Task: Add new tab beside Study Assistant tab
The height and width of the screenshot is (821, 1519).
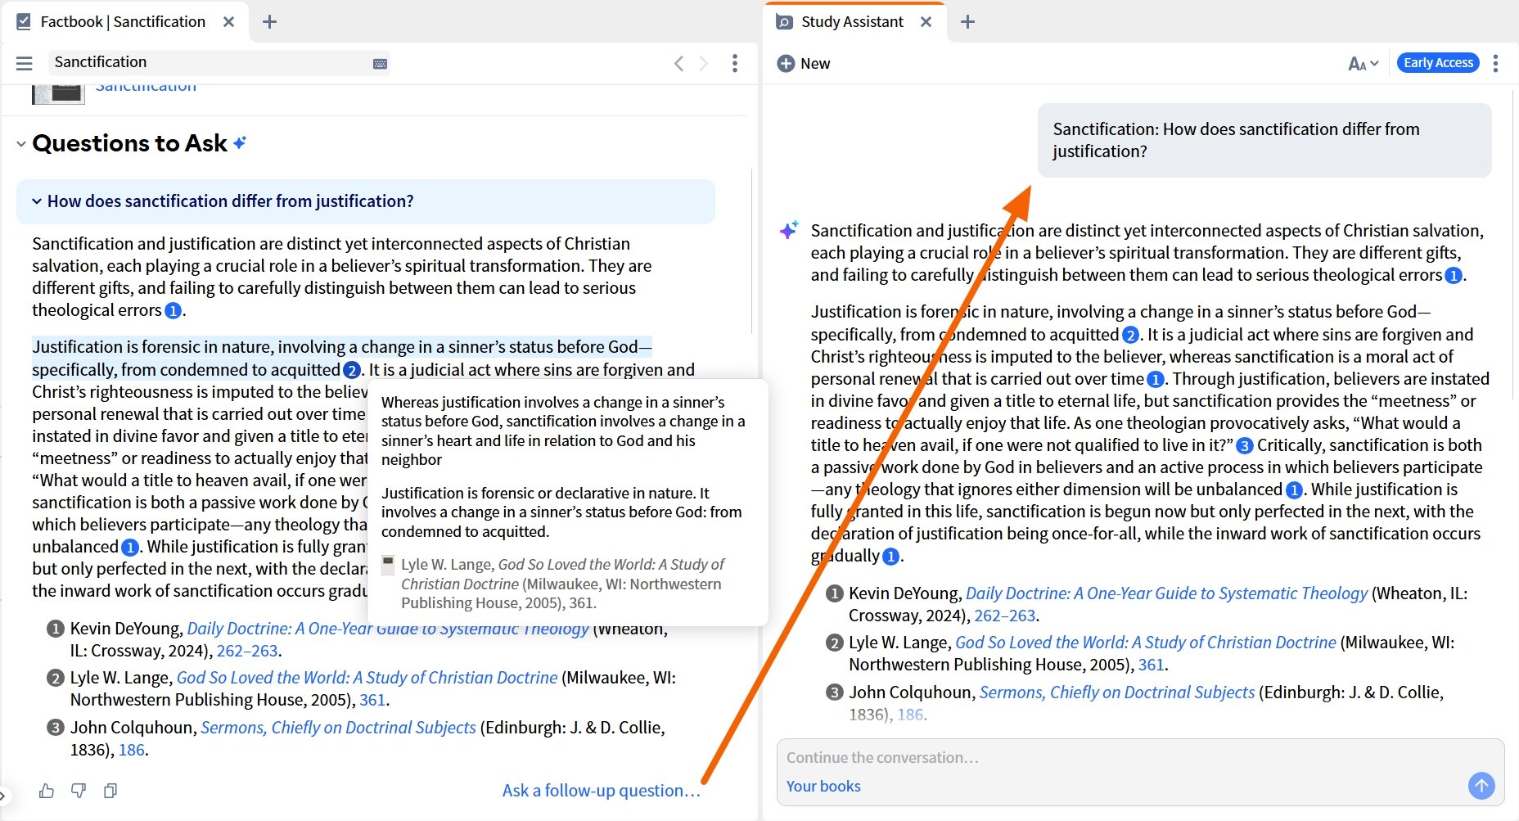Action: click(x=967, y=22)
